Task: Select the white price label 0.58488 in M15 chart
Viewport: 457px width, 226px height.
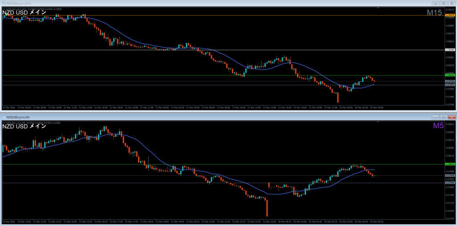Action: (x=450, y=50)
